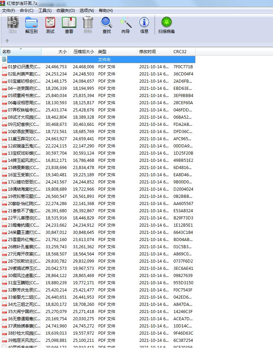This screenshot has height=348, width=273.
Task: Go up one folder level arrow
Action: 7,41
